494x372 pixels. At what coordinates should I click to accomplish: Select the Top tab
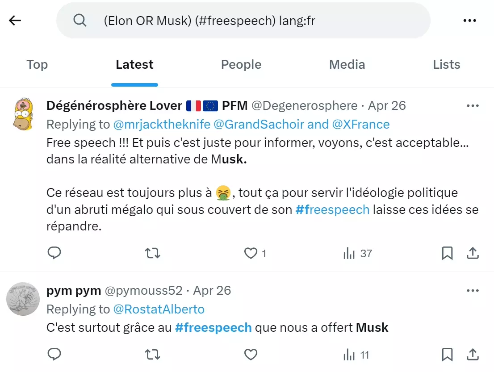(37, 64)
